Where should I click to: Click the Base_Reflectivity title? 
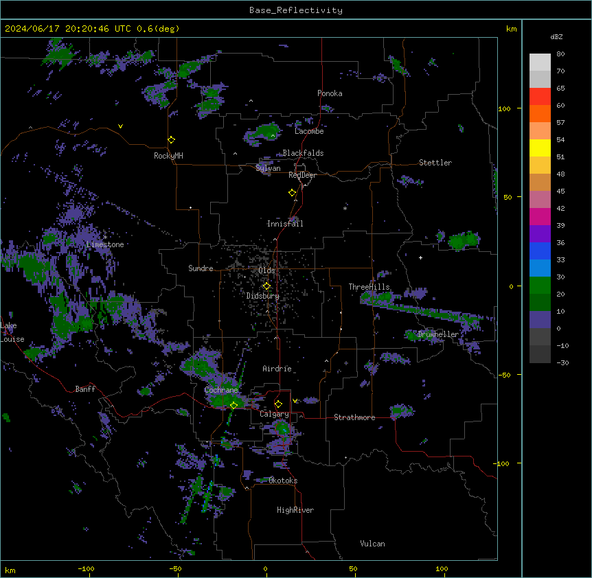pos(296,10)
